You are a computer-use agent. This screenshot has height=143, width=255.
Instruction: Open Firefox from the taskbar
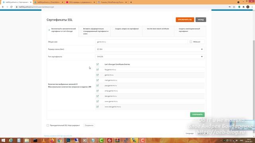52,140
